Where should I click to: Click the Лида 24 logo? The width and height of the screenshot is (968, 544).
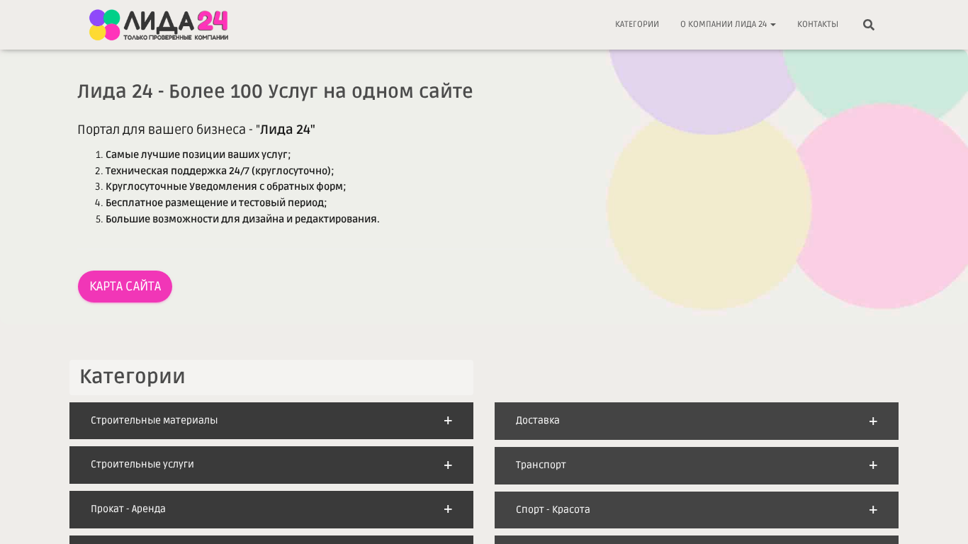pyautogui.click(x=159, y=25)
